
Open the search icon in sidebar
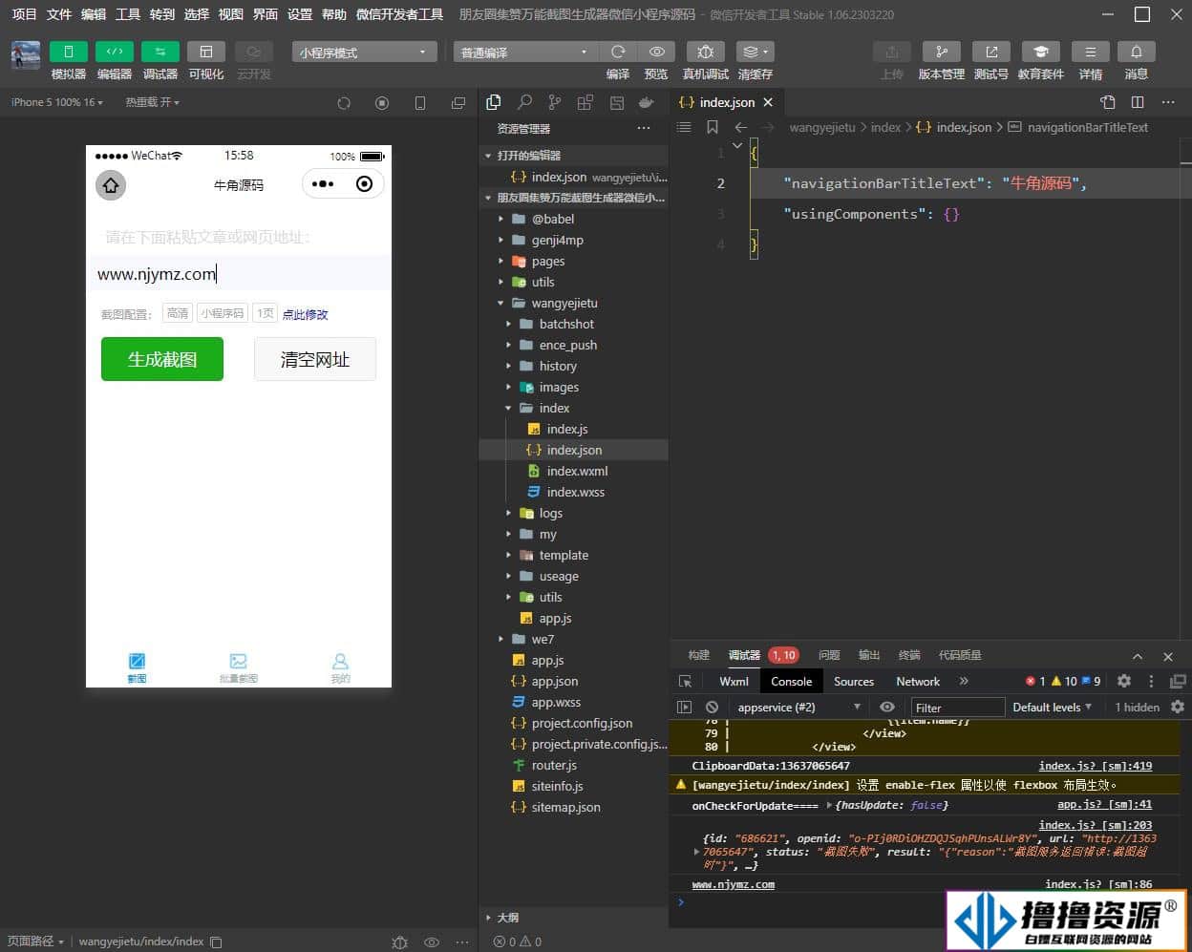pyautogui.click(x=524, y=102)
